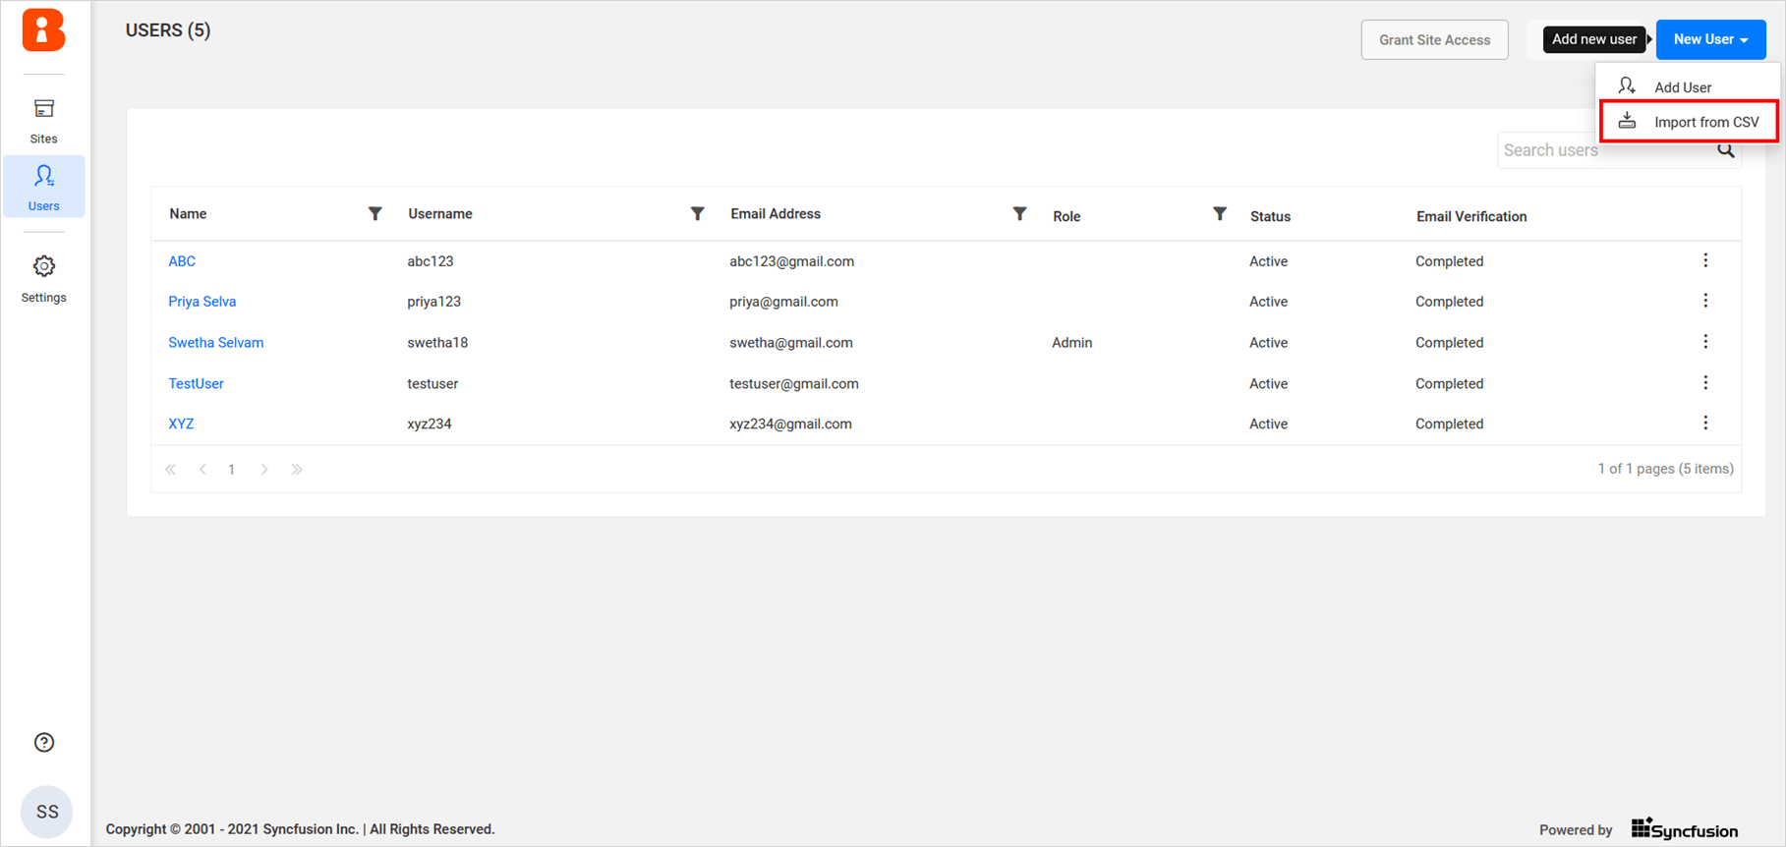Select the priya123 username cell
This screenshot has width=1786, height=847.
click(x=433, y=302)
